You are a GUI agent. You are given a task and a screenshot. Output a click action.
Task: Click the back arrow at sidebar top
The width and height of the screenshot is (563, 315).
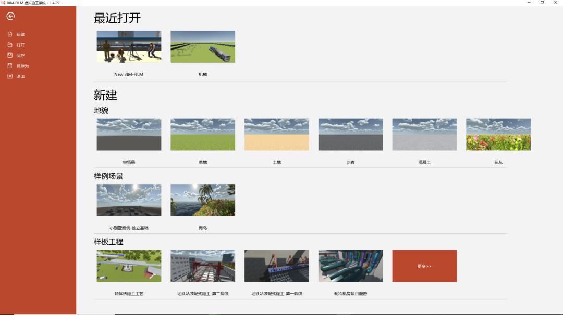(x=9, y=16)
